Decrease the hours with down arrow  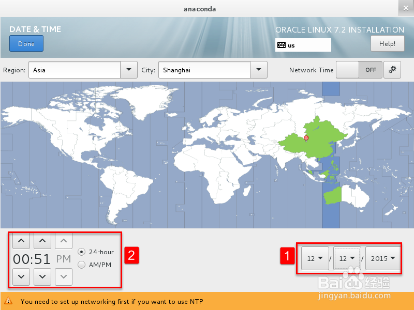click(21, 277)
